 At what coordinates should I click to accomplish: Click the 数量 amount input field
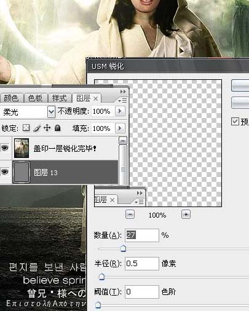point(142,235)
